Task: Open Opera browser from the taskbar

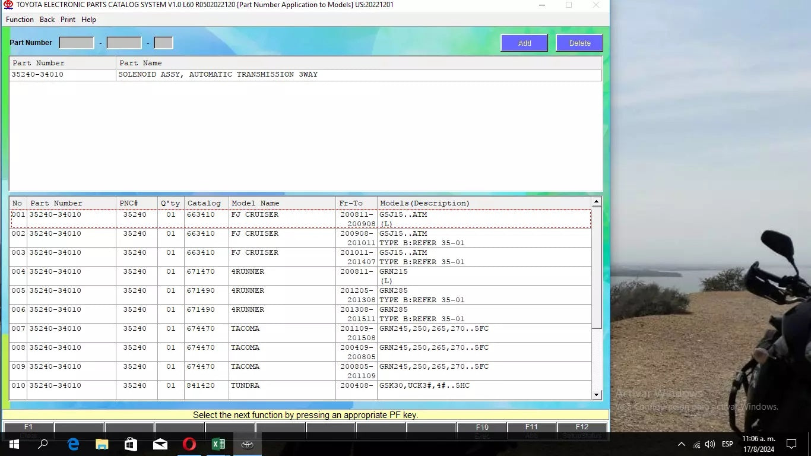Action: 189,444
